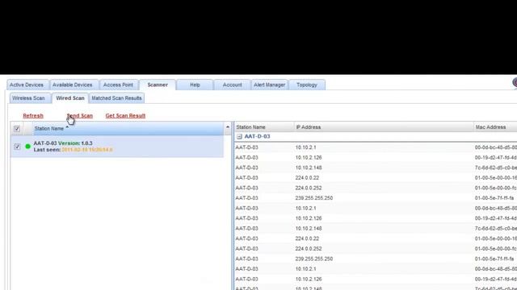517x290 pixels.
Task: Toggle the select-all checkbox in the station header
Action: 17,129
